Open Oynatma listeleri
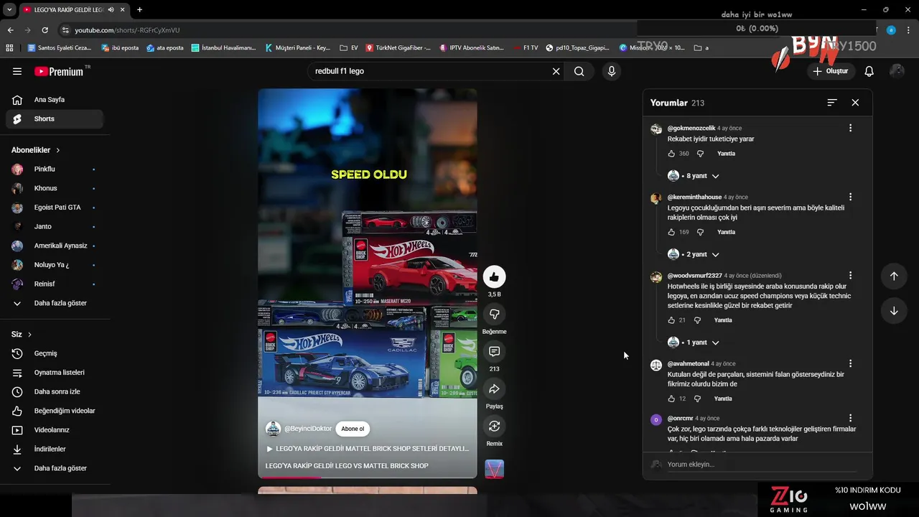Image resolution: width=919 pixels, height=517 pixels. pos(55,373)
